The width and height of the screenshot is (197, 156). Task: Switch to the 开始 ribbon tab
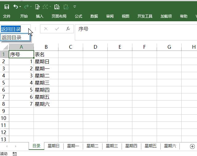click(x=24, y=16)
